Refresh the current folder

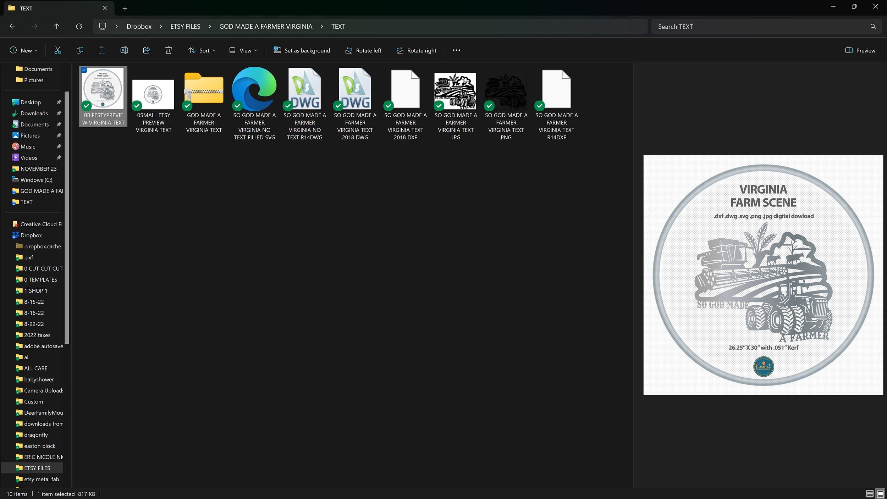point(79,27)
